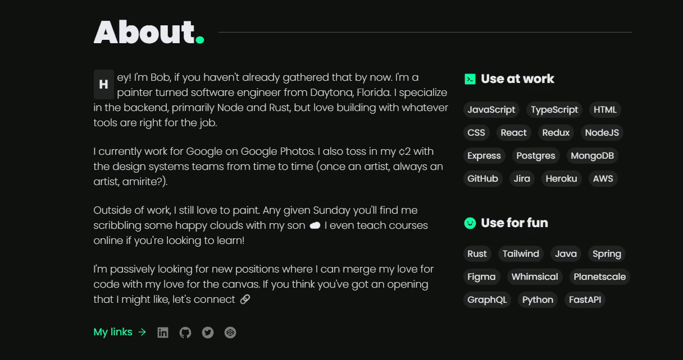Image resolution: width=683 pixels, height=360 pixels.
Task: Open the GitHub profile icon
Action: [185, 333]
